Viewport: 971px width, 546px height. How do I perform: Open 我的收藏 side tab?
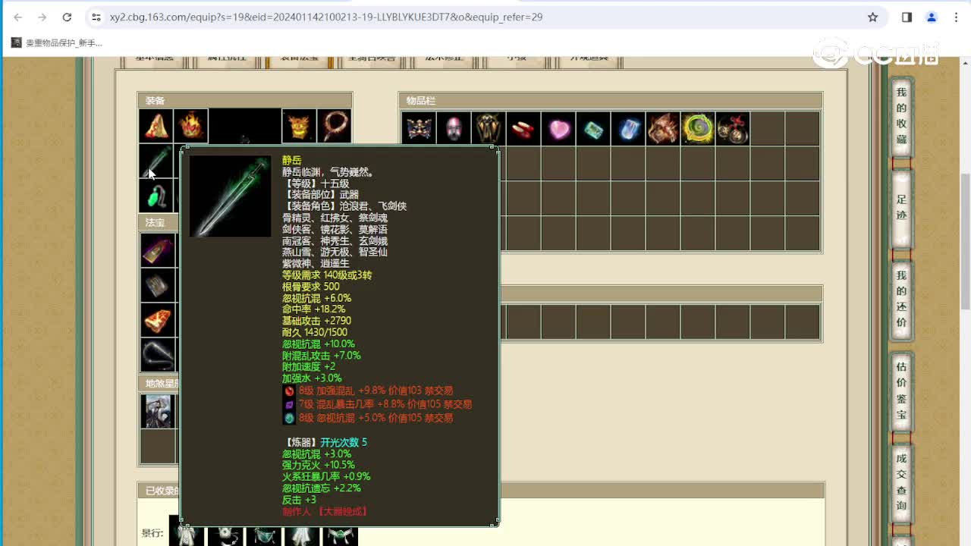(x=901, y=116)
